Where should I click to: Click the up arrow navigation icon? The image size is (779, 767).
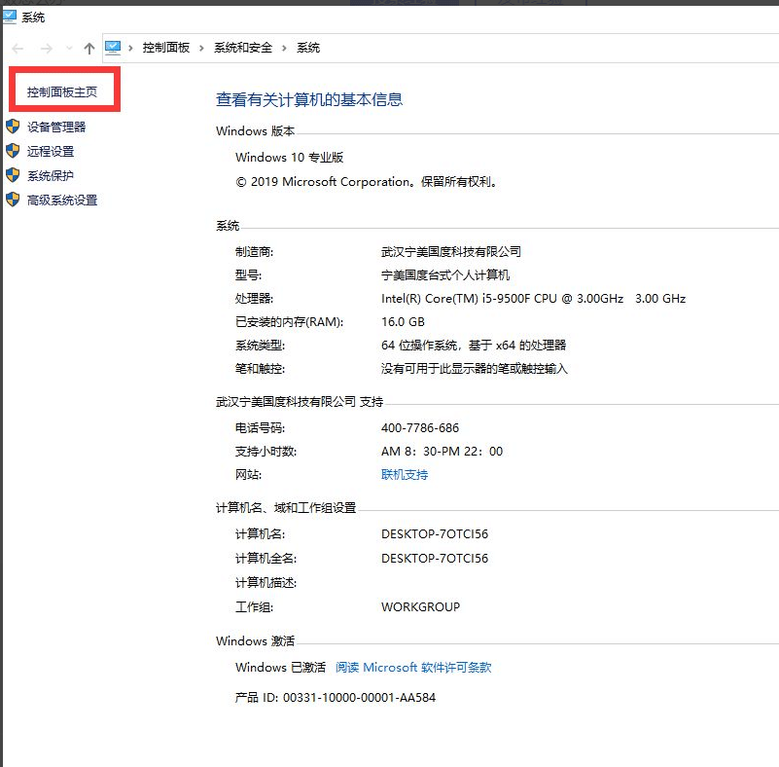coord(89,47)
